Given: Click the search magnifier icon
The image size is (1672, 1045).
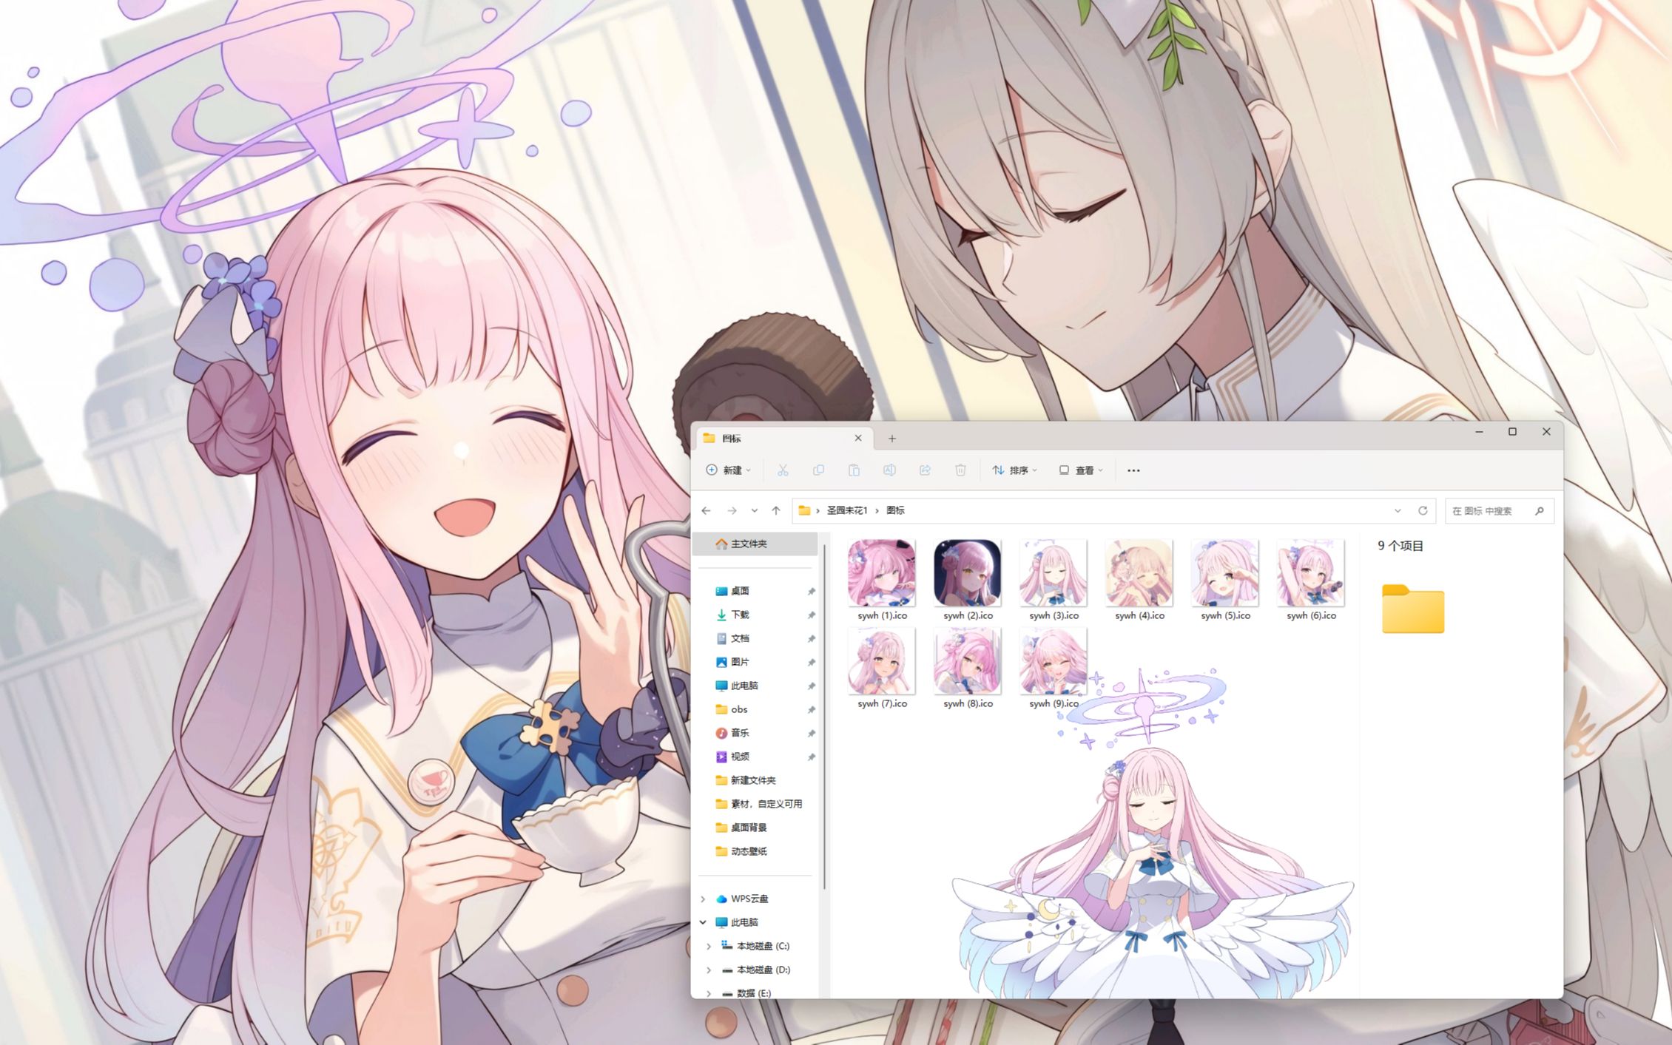Looking at the screenshot, I should (x=1540, y=511).
